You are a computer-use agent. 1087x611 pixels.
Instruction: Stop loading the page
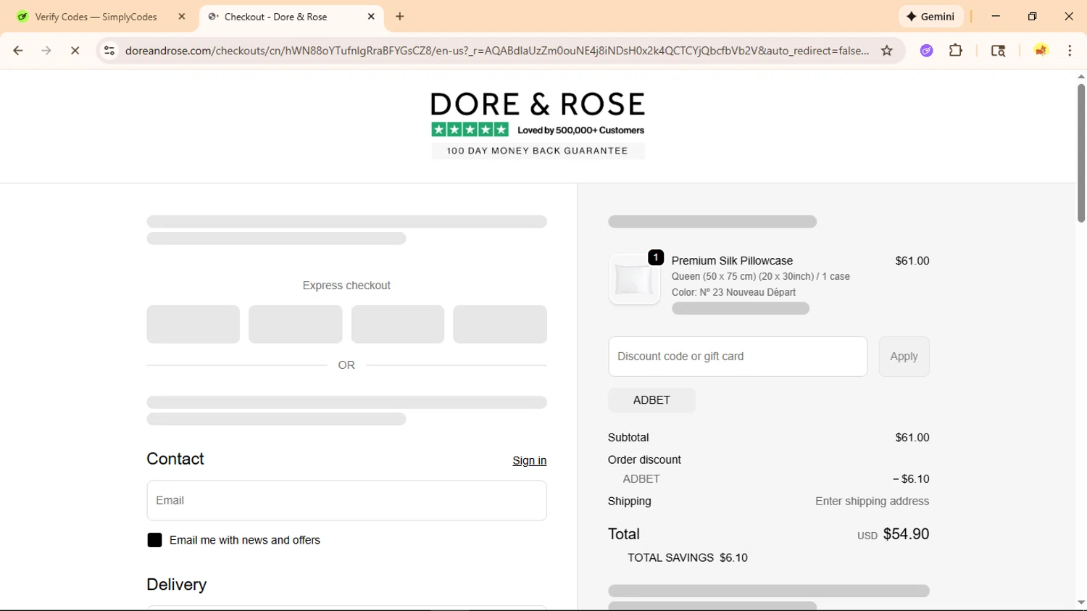coord(75,51)
